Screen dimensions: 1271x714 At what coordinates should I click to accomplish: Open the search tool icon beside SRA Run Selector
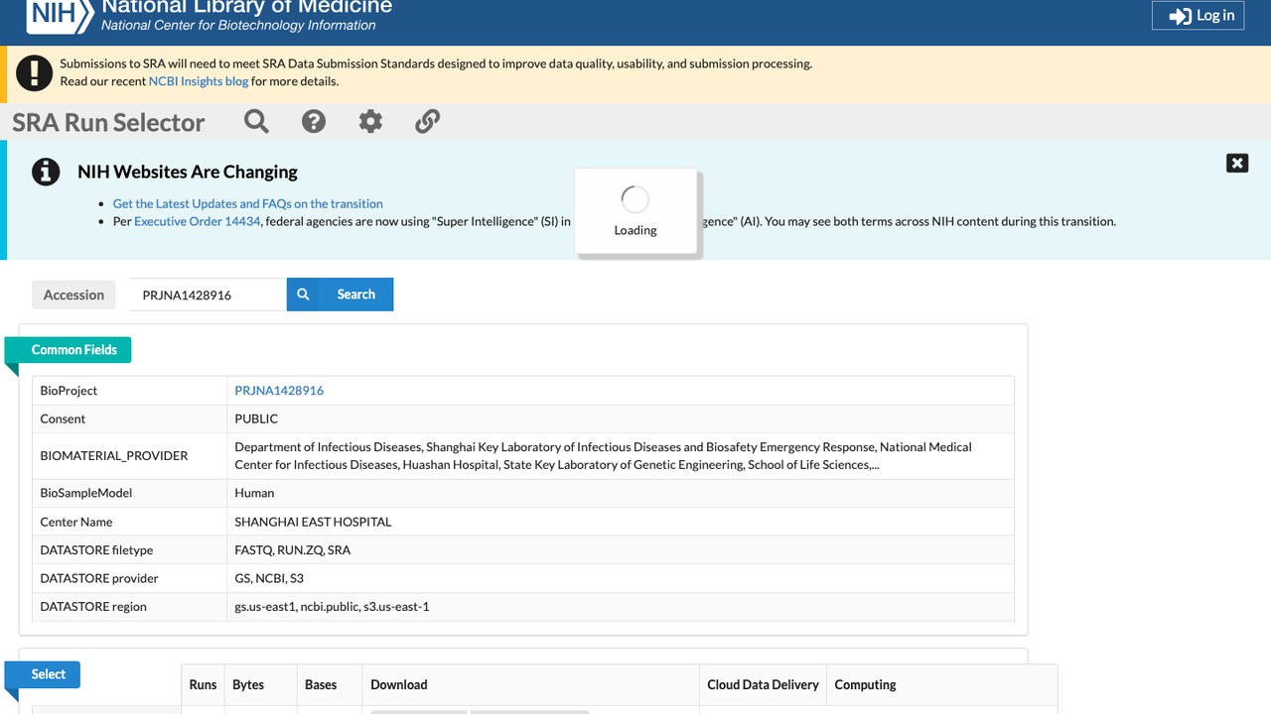pyautogui.click(x=256, y=121)
